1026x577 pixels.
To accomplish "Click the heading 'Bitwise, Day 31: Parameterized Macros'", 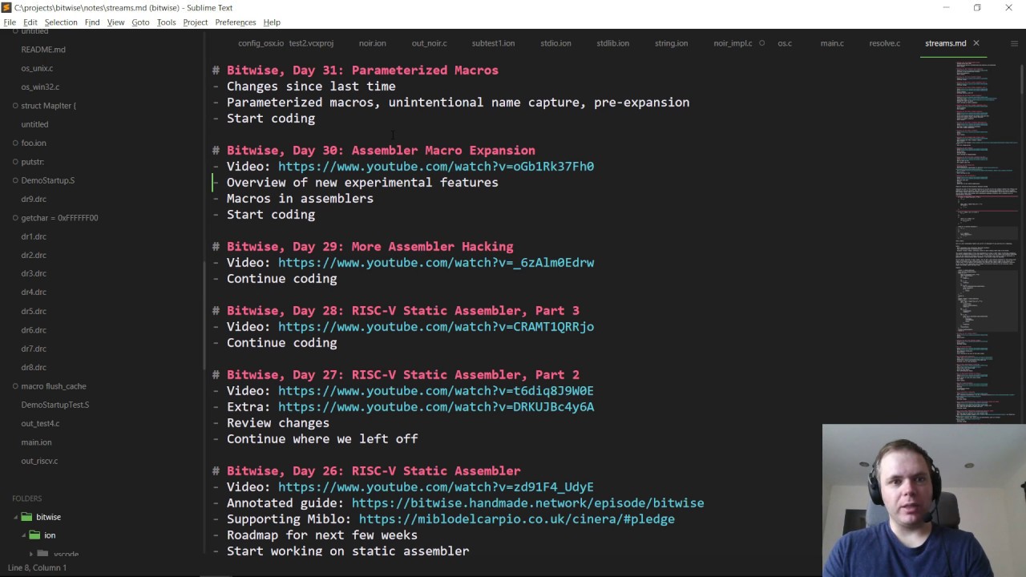I will point(362,71).
